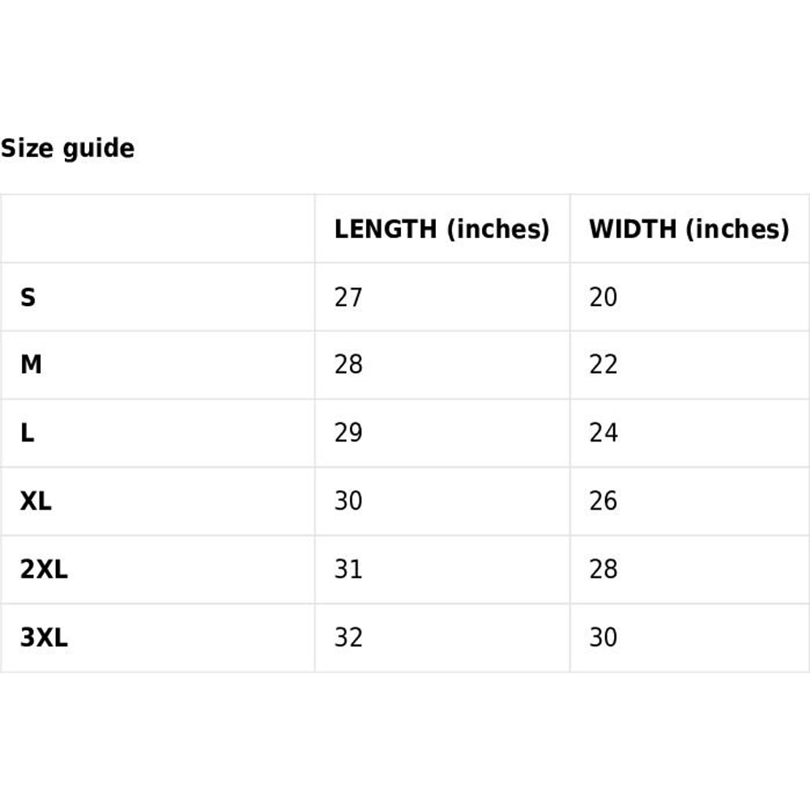Click the WIDTH (inches) column header

[688, 229]
